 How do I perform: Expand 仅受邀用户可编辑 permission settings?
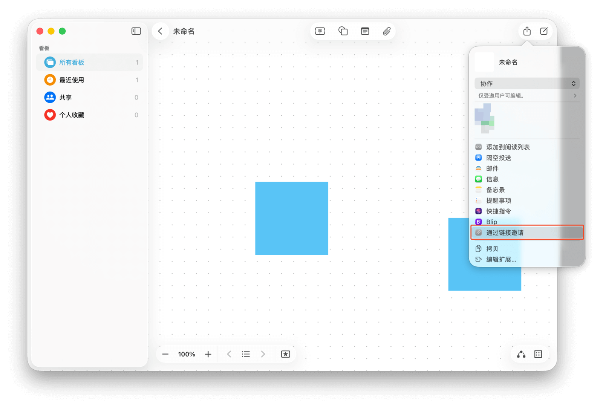pyautogui.click(x=526, y=96)
